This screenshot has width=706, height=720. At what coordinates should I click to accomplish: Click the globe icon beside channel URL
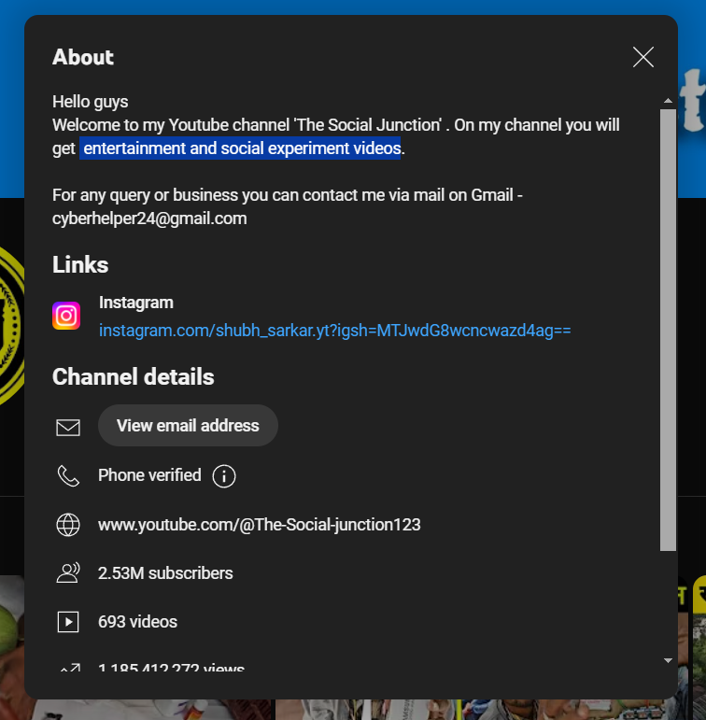pos(68,525)
